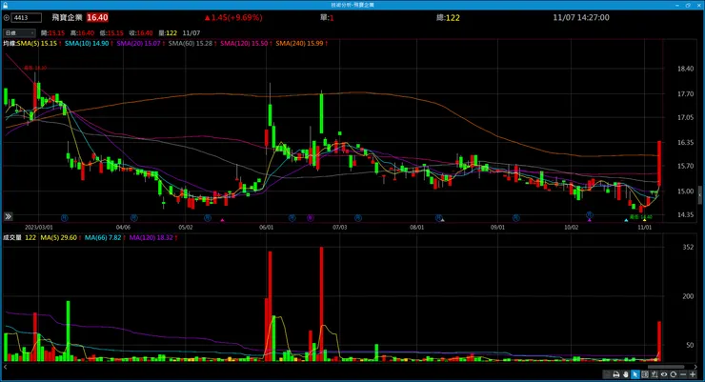Click the MA(5) 29.60 volume label

[x=59, y=237]
